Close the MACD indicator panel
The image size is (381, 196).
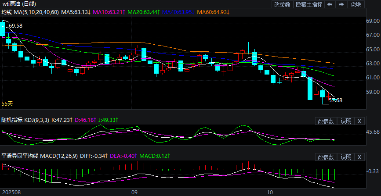pos(359,157)
